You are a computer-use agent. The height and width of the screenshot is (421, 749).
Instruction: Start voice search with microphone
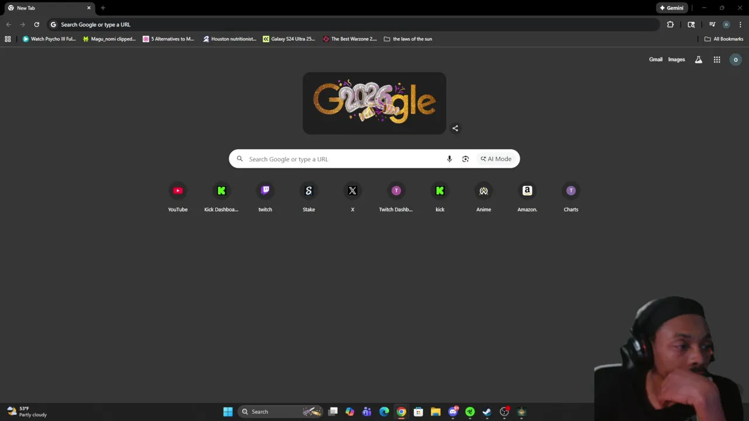(449, 159)
